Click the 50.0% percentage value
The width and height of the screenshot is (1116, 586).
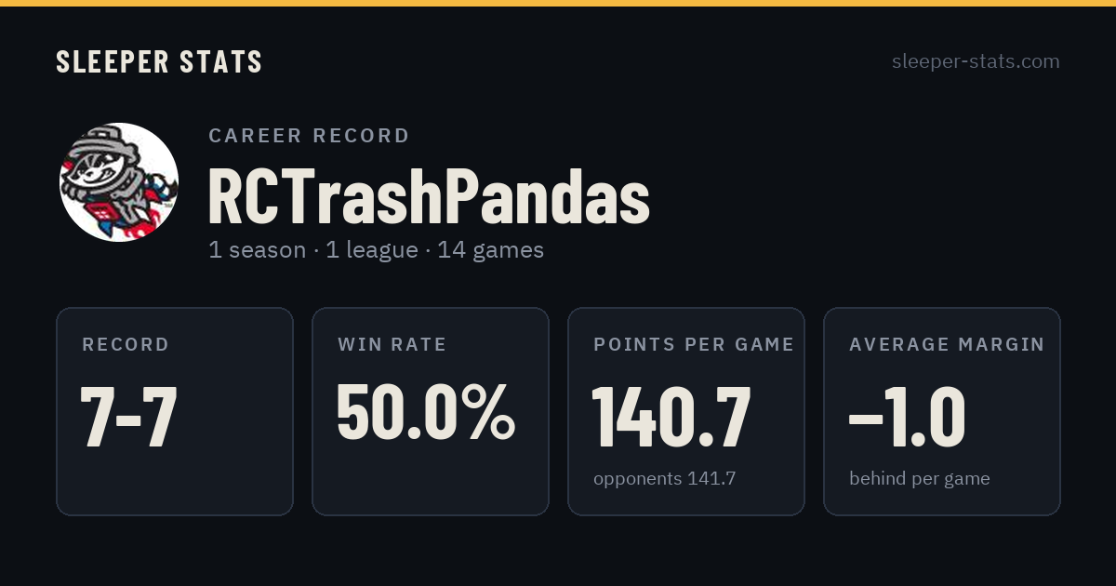pyautogui.click(x=426, y=412)
